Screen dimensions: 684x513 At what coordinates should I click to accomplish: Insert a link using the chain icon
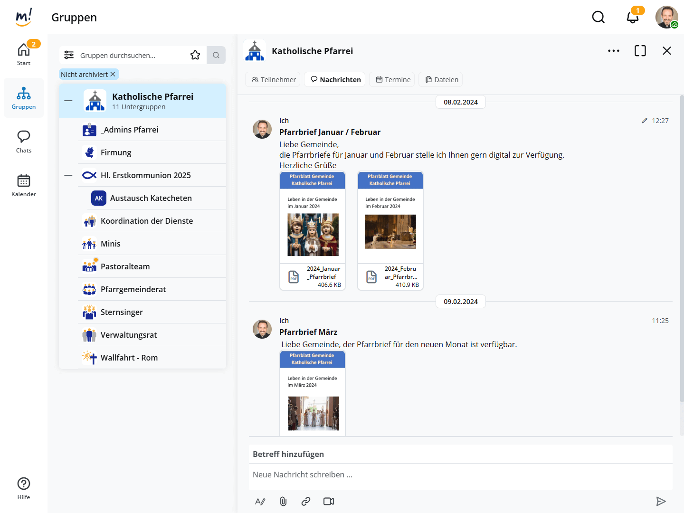306,501
